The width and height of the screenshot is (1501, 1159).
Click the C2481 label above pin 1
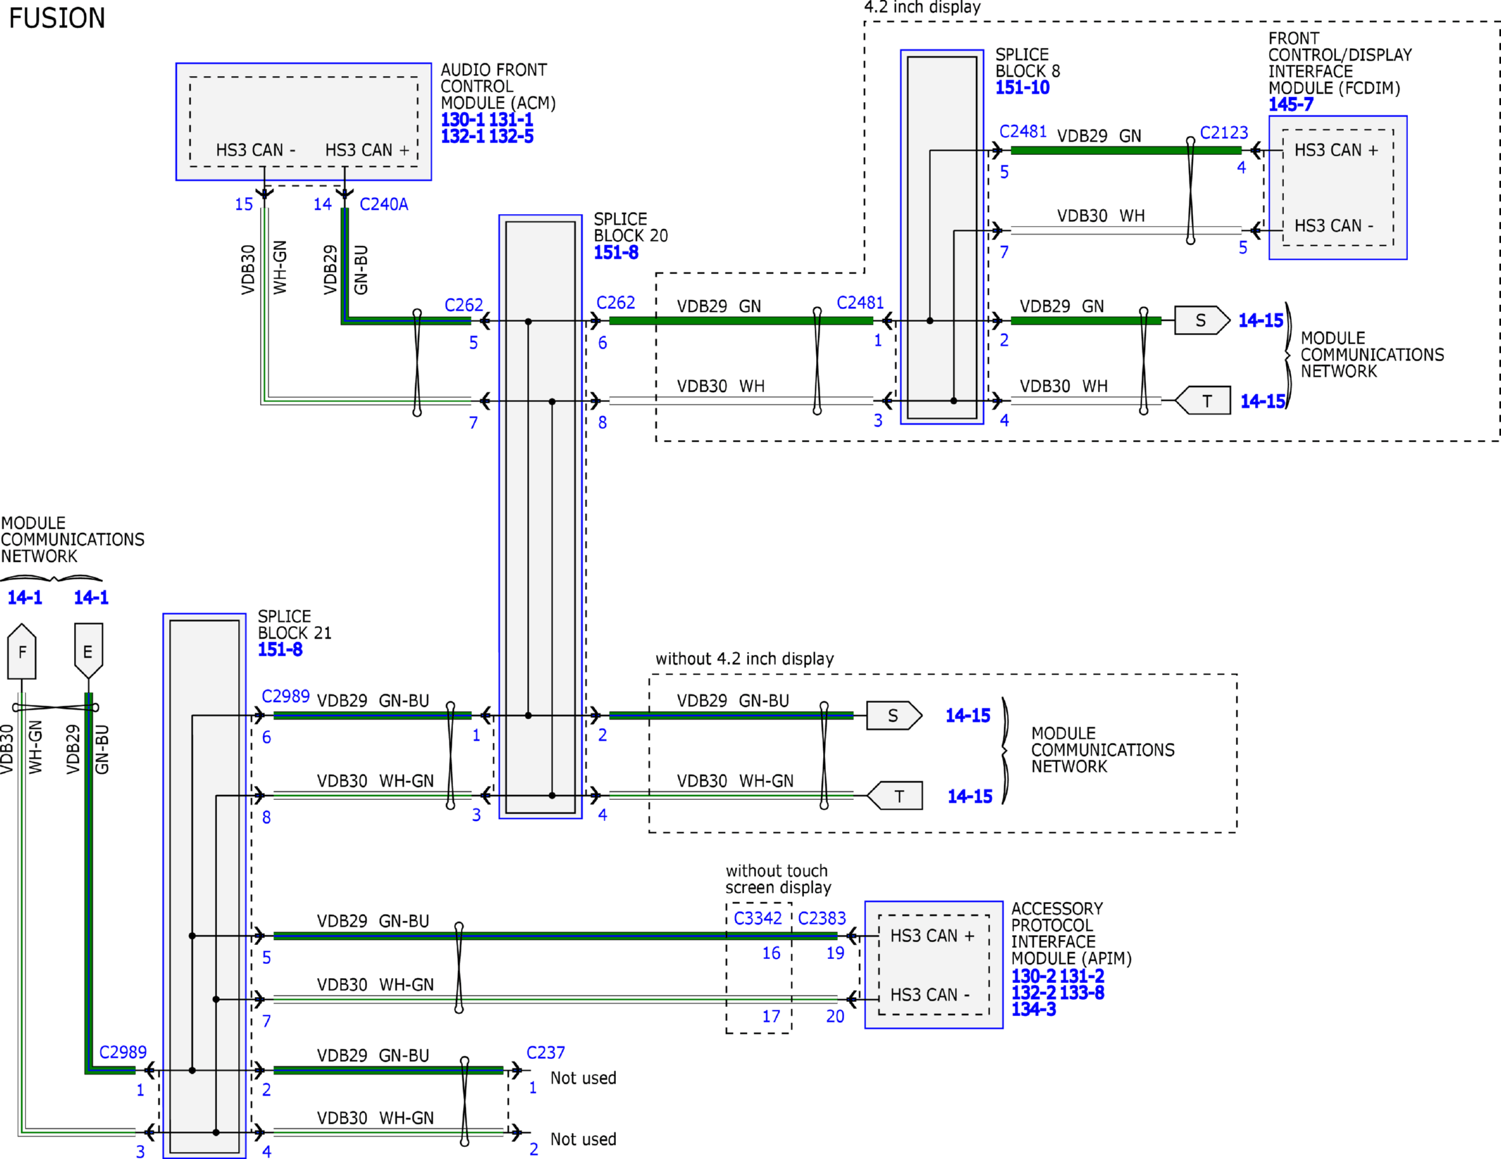[x=860, y=303]
